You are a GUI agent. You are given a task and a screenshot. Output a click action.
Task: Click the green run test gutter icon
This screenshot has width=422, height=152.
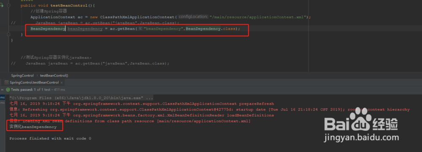(2, 5)
